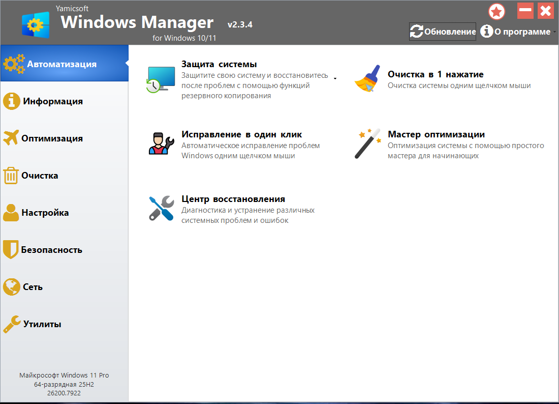Click the System Protection monitor icon
The image size is (559, 404).
(x=161, y=79)
